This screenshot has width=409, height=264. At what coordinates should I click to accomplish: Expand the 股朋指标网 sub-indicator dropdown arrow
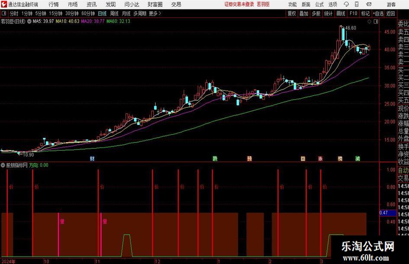tap(3, 165)
